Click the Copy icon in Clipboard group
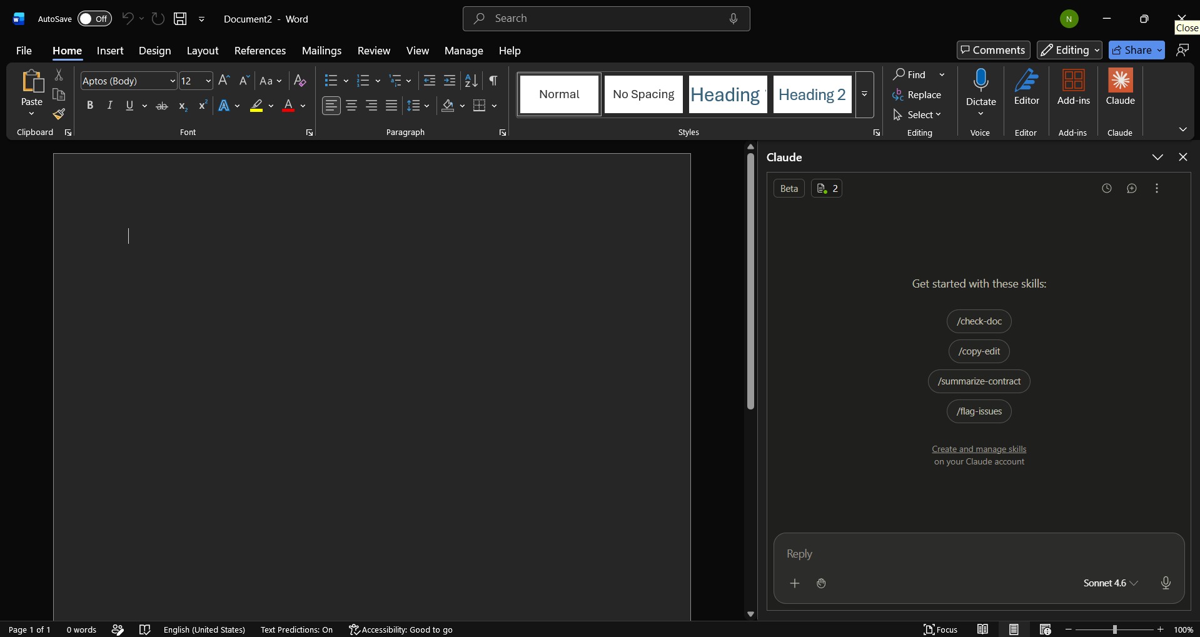Image resolution: width=1200 pixels, height=637 pixels. pos(59,94)
